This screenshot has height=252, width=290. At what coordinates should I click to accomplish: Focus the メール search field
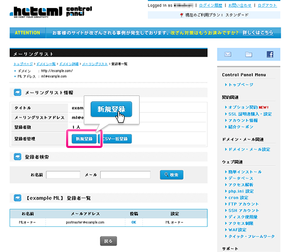(x=125, y=175)
